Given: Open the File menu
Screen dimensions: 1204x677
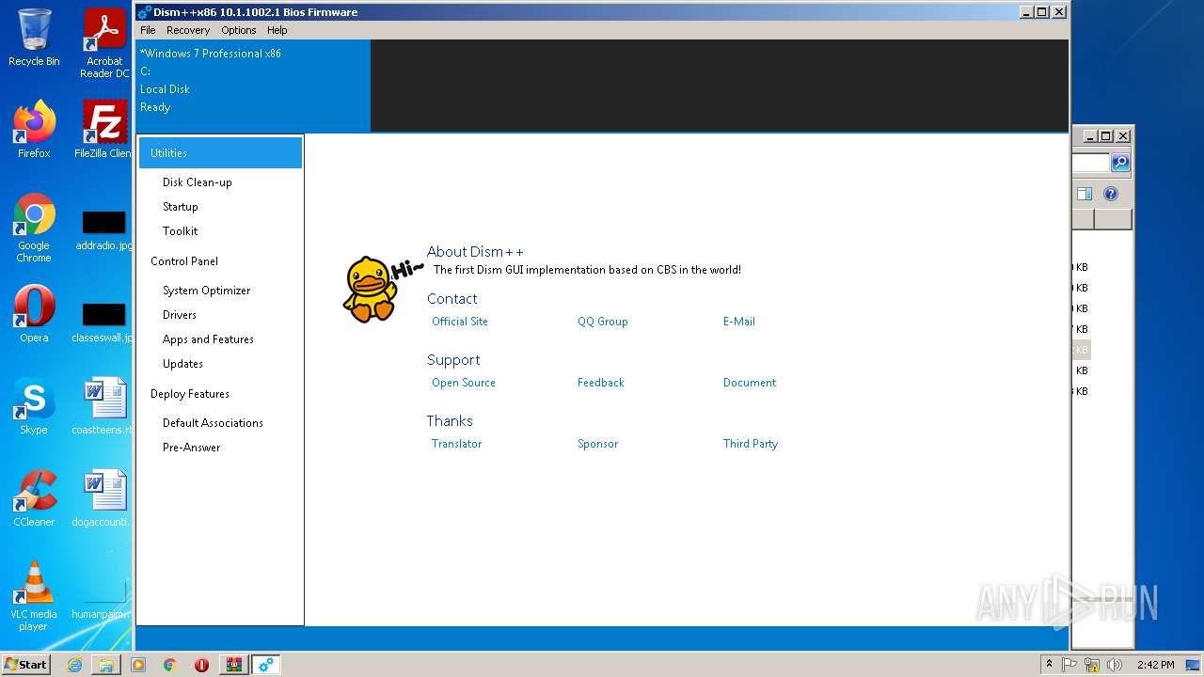Looking at the screenshot, I should [x=148, y=30].
